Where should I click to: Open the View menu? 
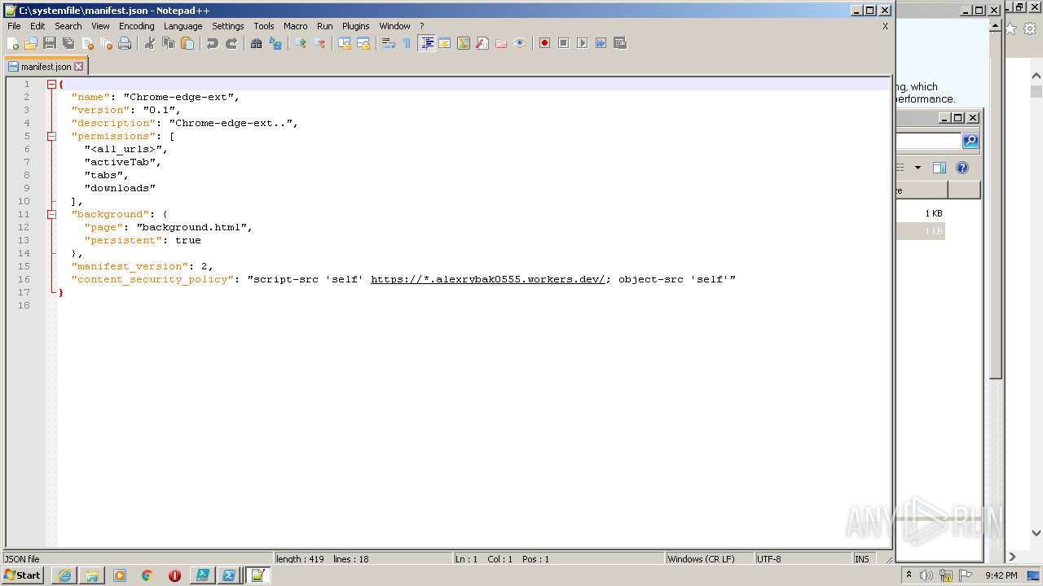tap(100, 26)
